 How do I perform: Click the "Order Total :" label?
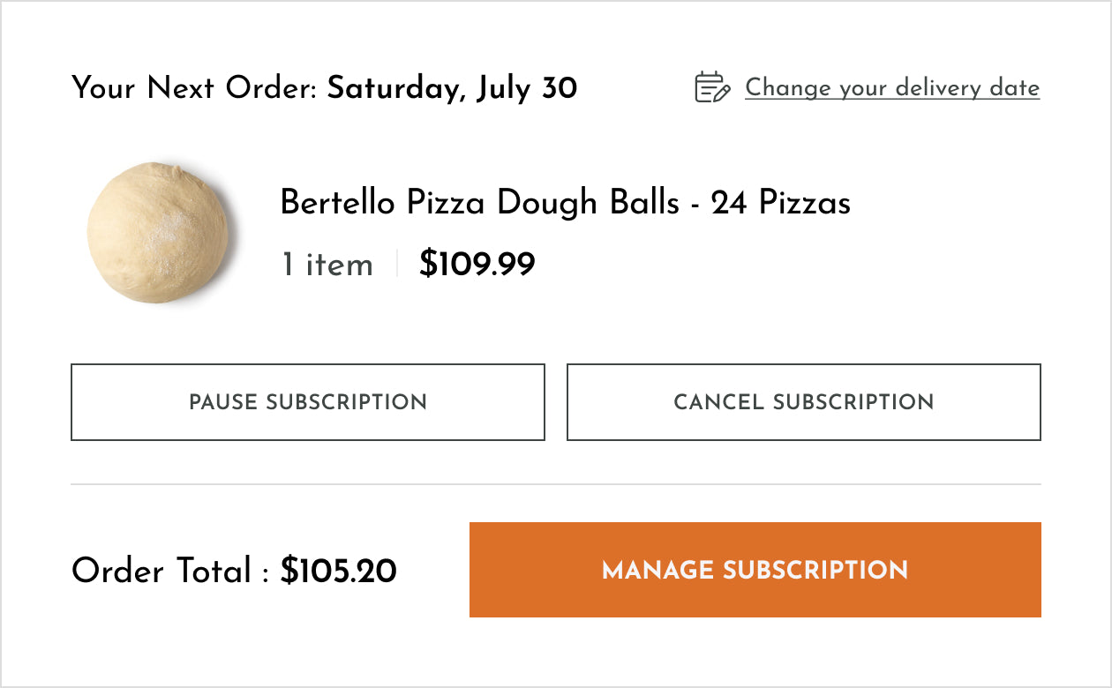170,571
